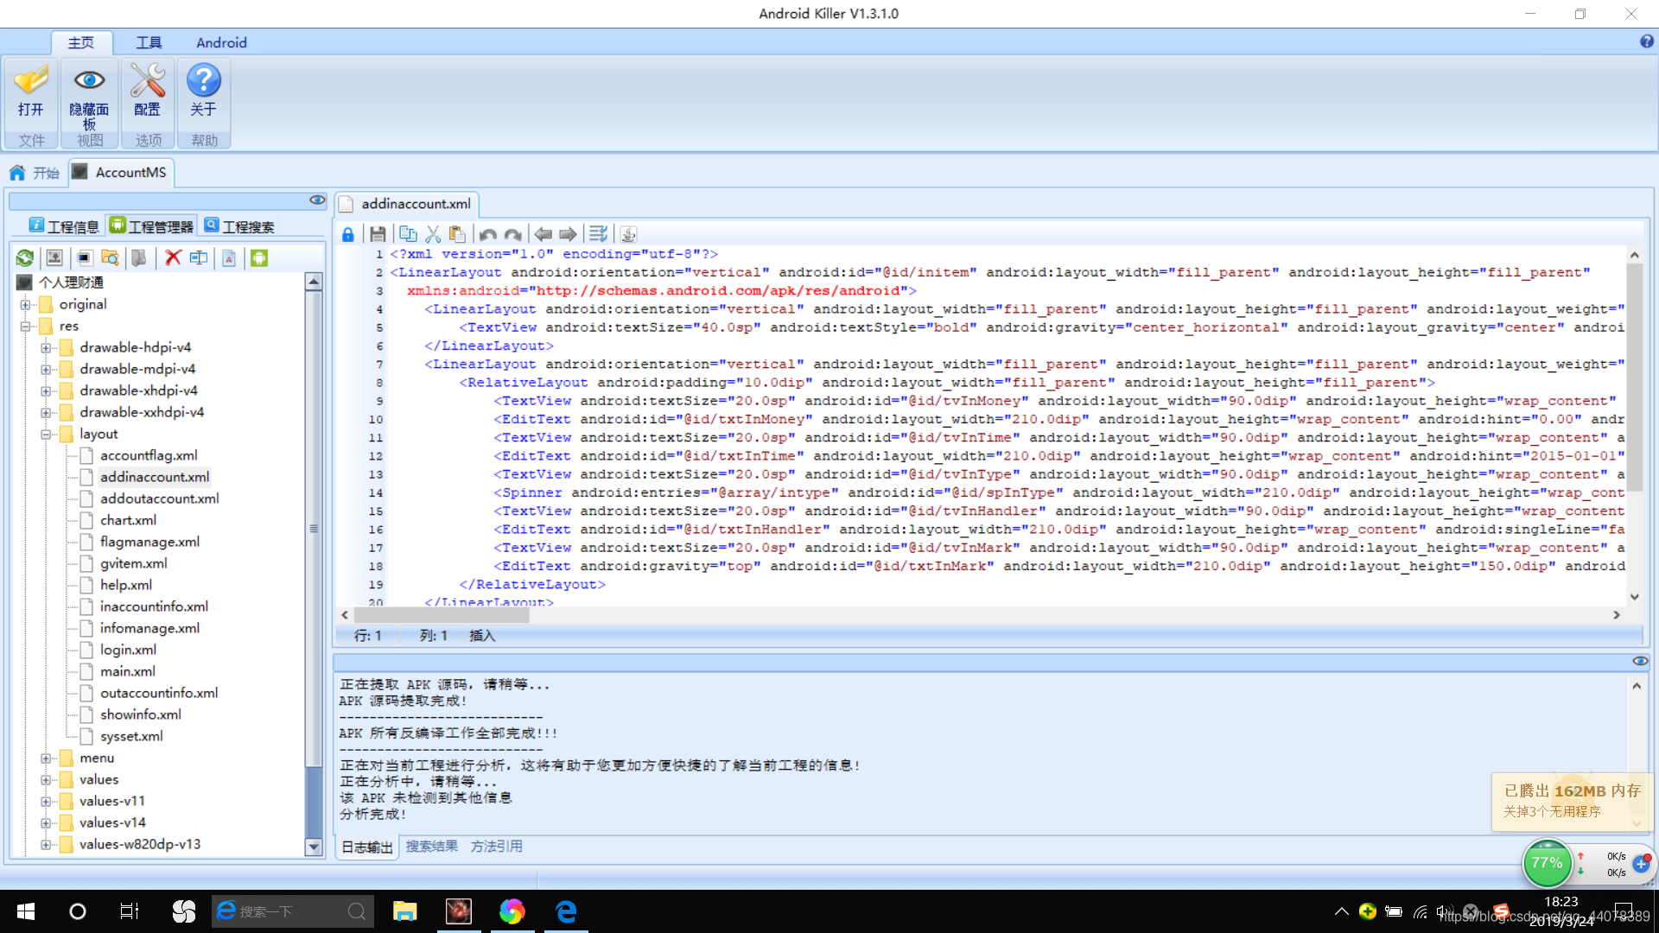Click the export icon next to refresh in the project toolbar

tap(54, 257)
